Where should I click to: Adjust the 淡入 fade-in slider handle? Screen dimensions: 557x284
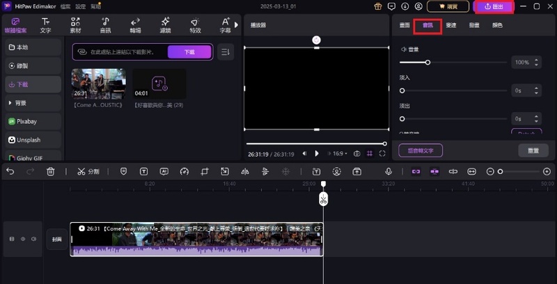click(402, 91)
